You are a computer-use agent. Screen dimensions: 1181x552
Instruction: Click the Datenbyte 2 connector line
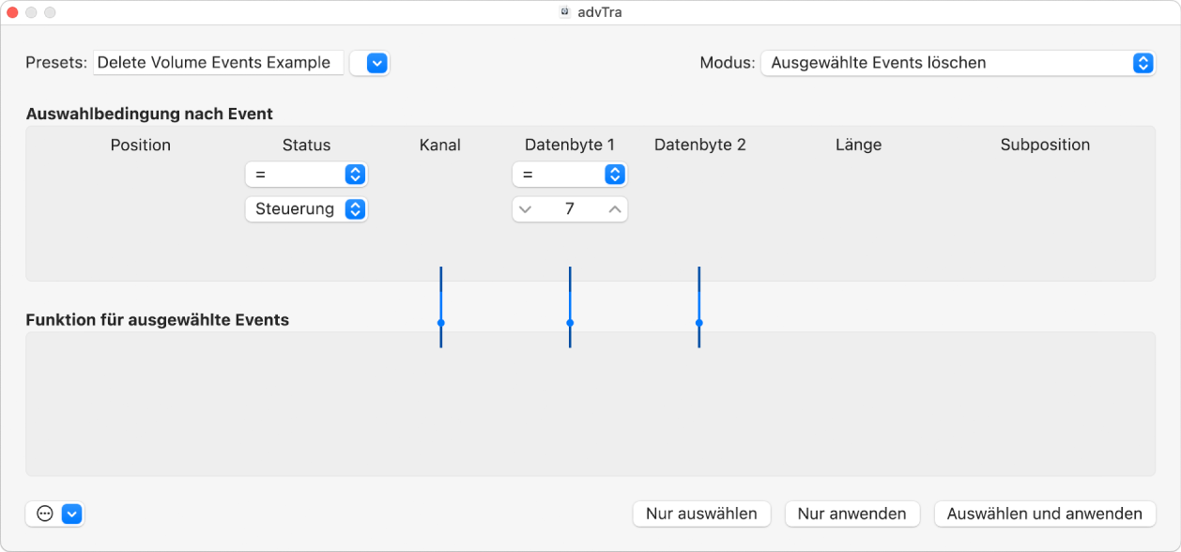698,323
